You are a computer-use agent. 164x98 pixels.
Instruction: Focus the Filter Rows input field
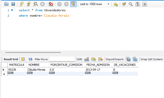62,59
